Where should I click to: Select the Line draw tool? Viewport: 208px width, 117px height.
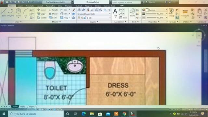[4, 12]
